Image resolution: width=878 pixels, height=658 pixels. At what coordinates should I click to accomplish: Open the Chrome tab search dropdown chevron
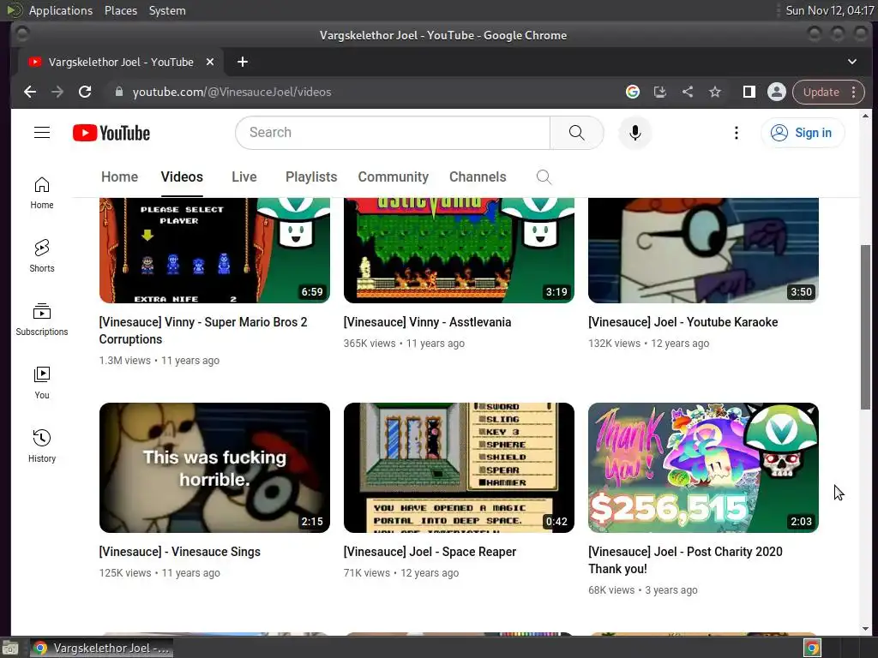(x=851, y=62)
